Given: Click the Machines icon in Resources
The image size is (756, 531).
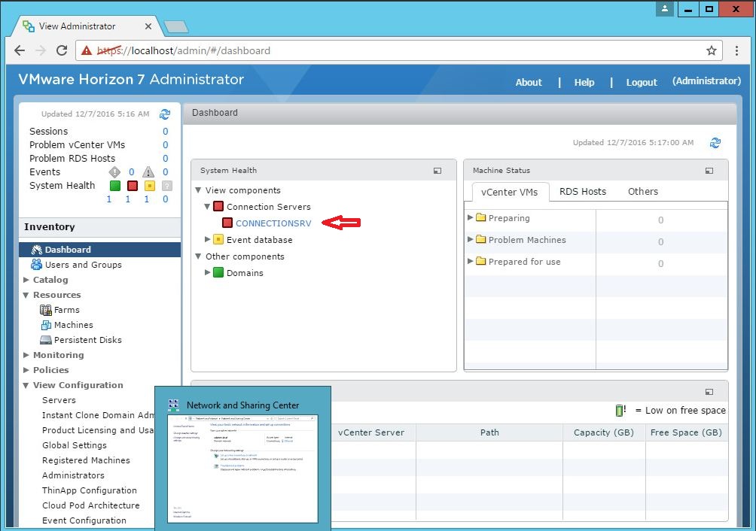Looking at the screenshot, I should point(46,325).
